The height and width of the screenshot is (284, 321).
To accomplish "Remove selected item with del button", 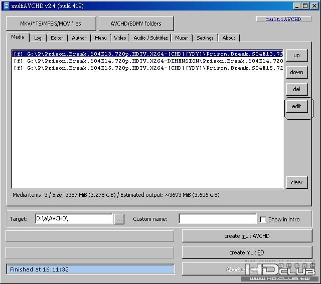I will [297, 89].
